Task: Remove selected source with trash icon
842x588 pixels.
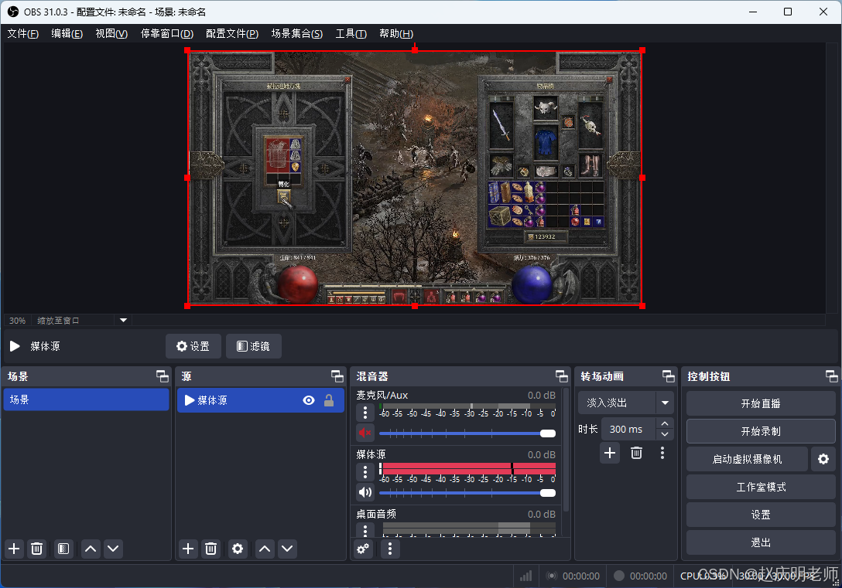Action: click(210, 549)
